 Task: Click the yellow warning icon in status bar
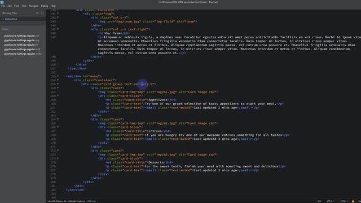[x=353, y=201]
